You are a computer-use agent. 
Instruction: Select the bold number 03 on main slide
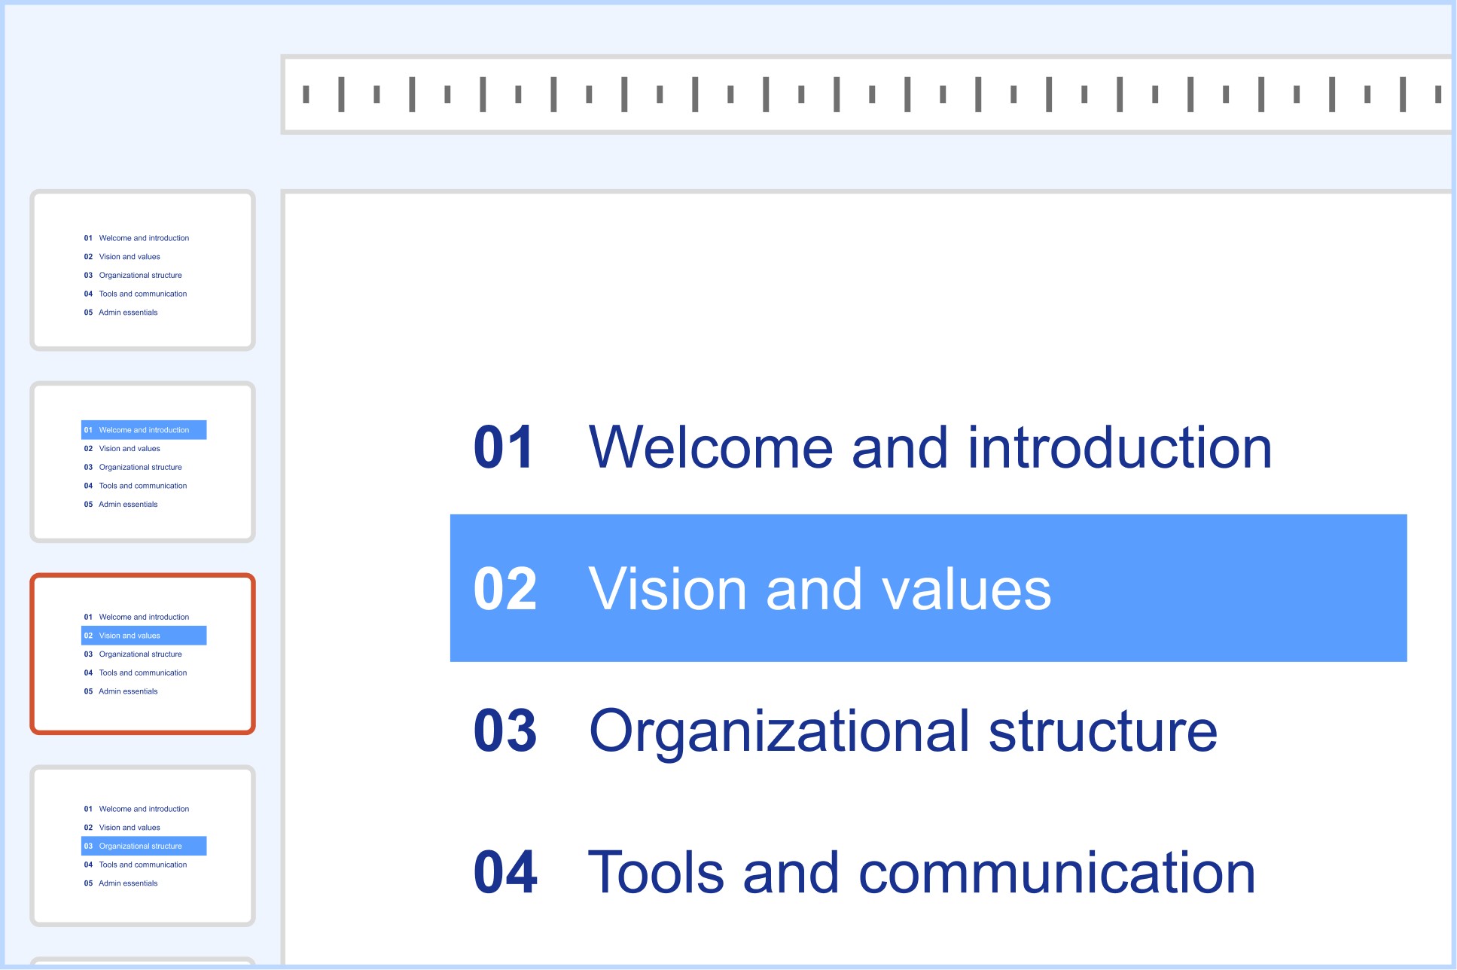505,731
